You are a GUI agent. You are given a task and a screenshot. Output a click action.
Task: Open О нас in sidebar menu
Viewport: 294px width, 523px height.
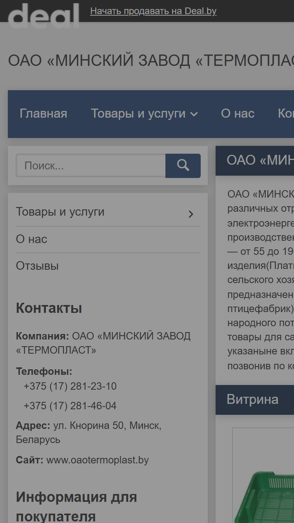tap(31, 239)
